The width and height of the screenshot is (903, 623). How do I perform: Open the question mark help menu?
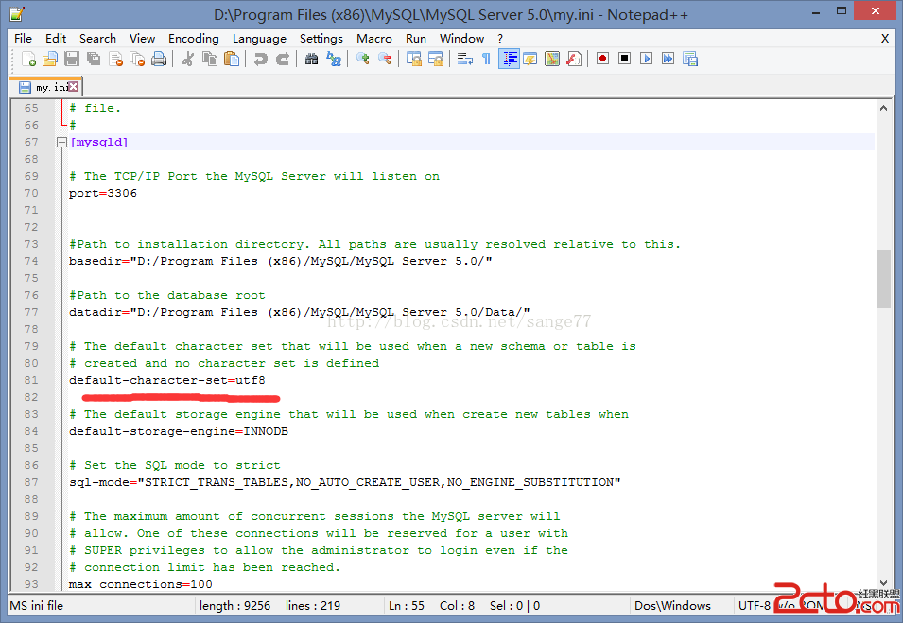click(x=500, y=39)
